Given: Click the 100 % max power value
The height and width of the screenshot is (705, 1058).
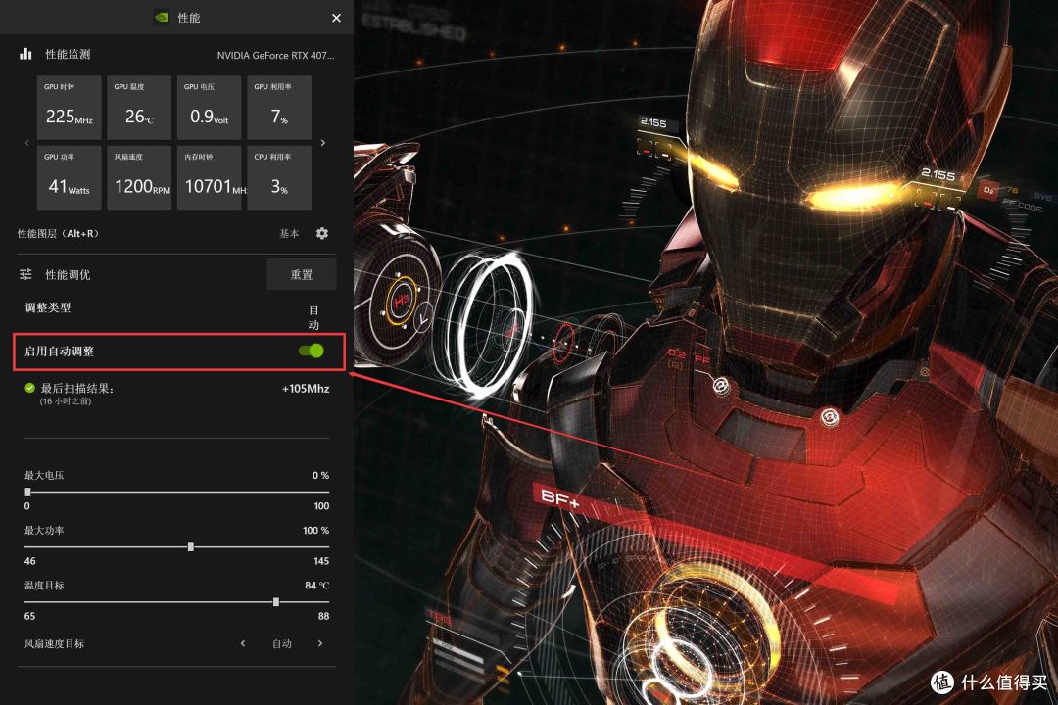Looking at the screenshot, I should pyautogui.click(x=315, y=531).
